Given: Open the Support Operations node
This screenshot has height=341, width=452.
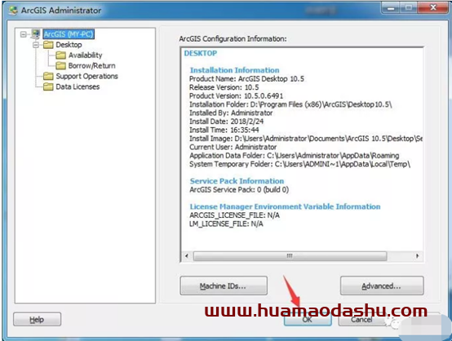Looking at the screenshot, I should point(86,76).
